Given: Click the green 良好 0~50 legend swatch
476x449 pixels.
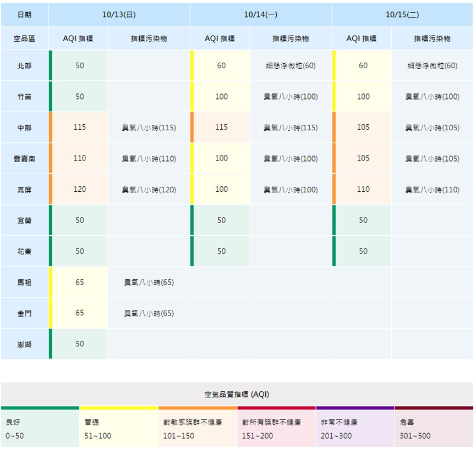Looking at the screenshot, I should click(40, 428).
